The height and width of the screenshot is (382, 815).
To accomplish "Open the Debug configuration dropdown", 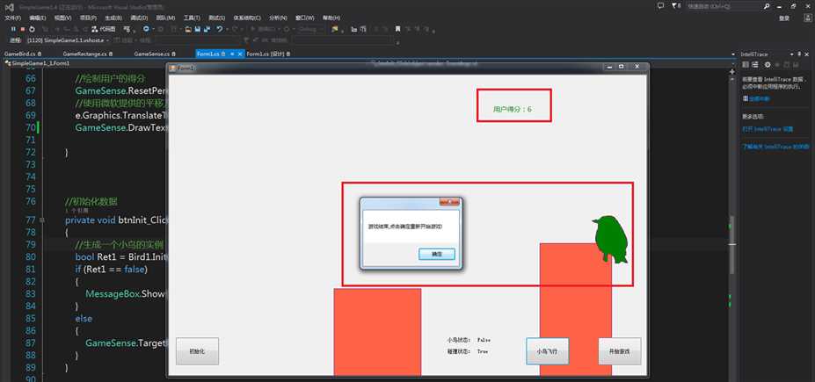I will (x=310, y=29).
